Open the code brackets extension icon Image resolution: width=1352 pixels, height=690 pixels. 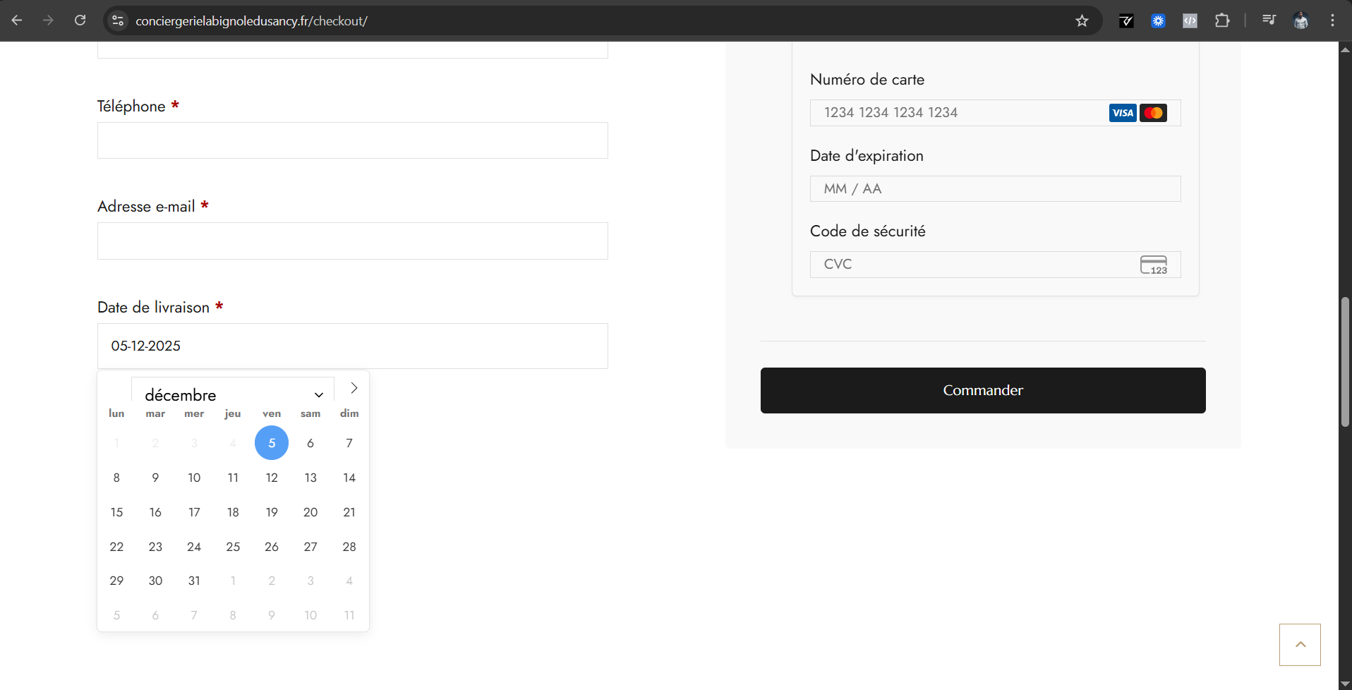pos(1190,20)
